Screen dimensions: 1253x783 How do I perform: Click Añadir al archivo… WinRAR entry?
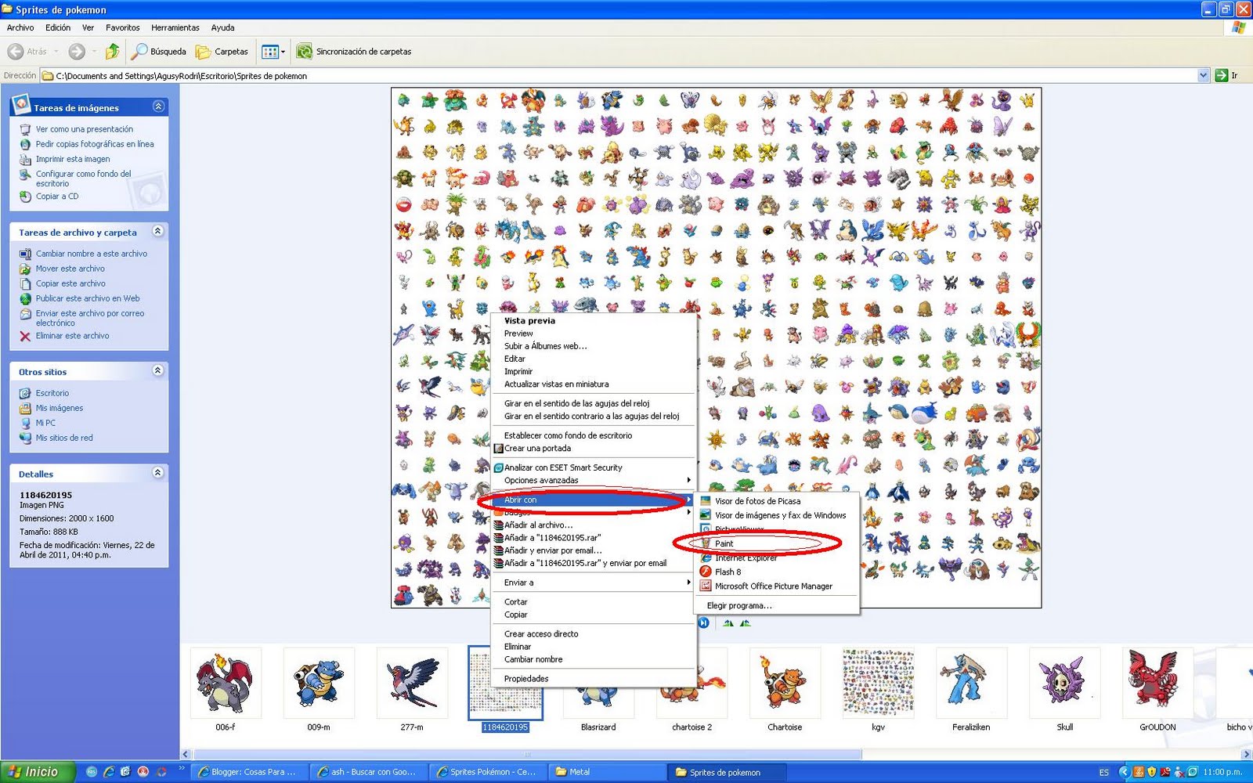(538, 525)
